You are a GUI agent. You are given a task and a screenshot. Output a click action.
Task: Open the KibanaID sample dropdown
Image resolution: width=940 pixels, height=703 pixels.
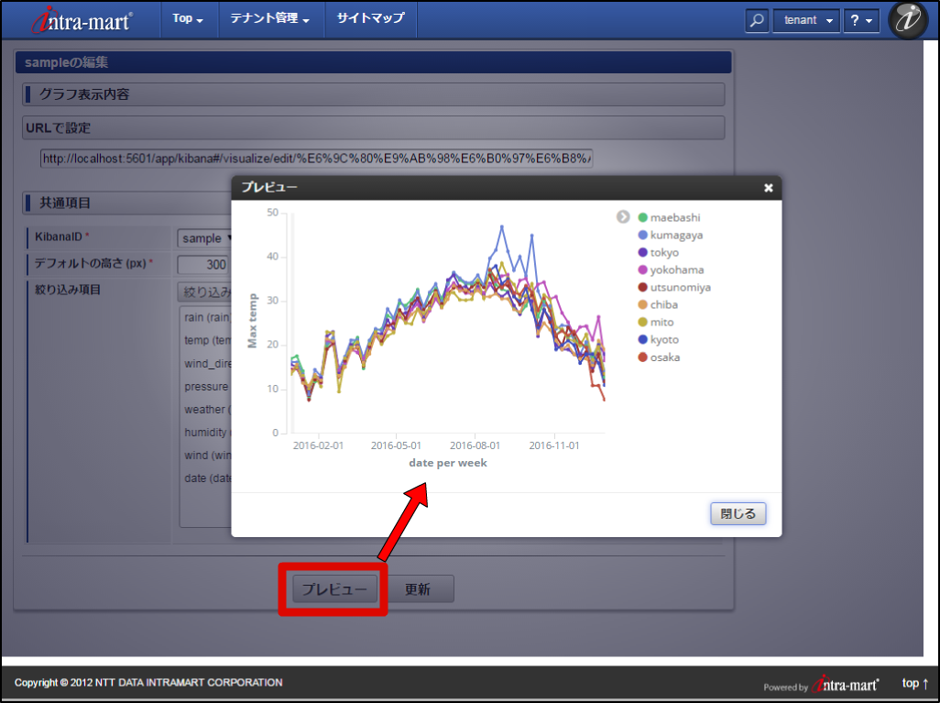point(205,237)
